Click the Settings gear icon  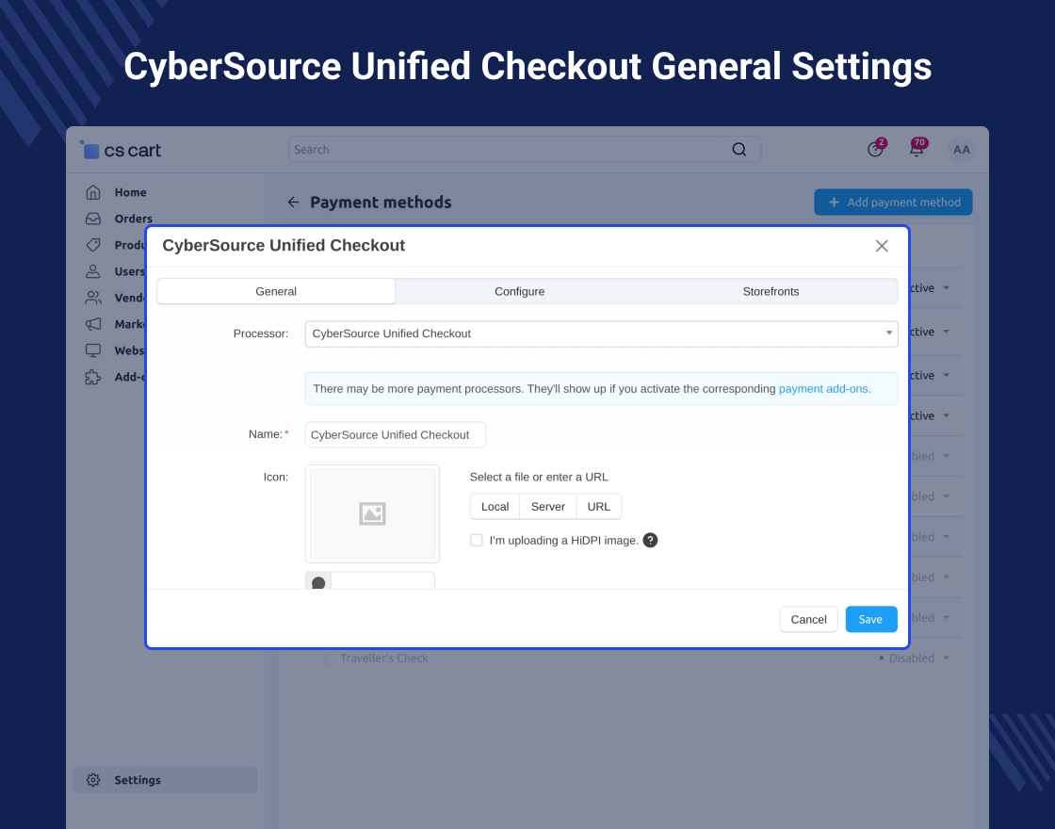[93, 780]
